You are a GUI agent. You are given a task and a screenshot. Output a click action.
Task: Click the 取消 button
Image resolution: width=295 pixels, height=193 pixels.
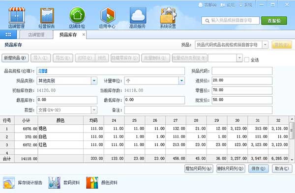282,168
